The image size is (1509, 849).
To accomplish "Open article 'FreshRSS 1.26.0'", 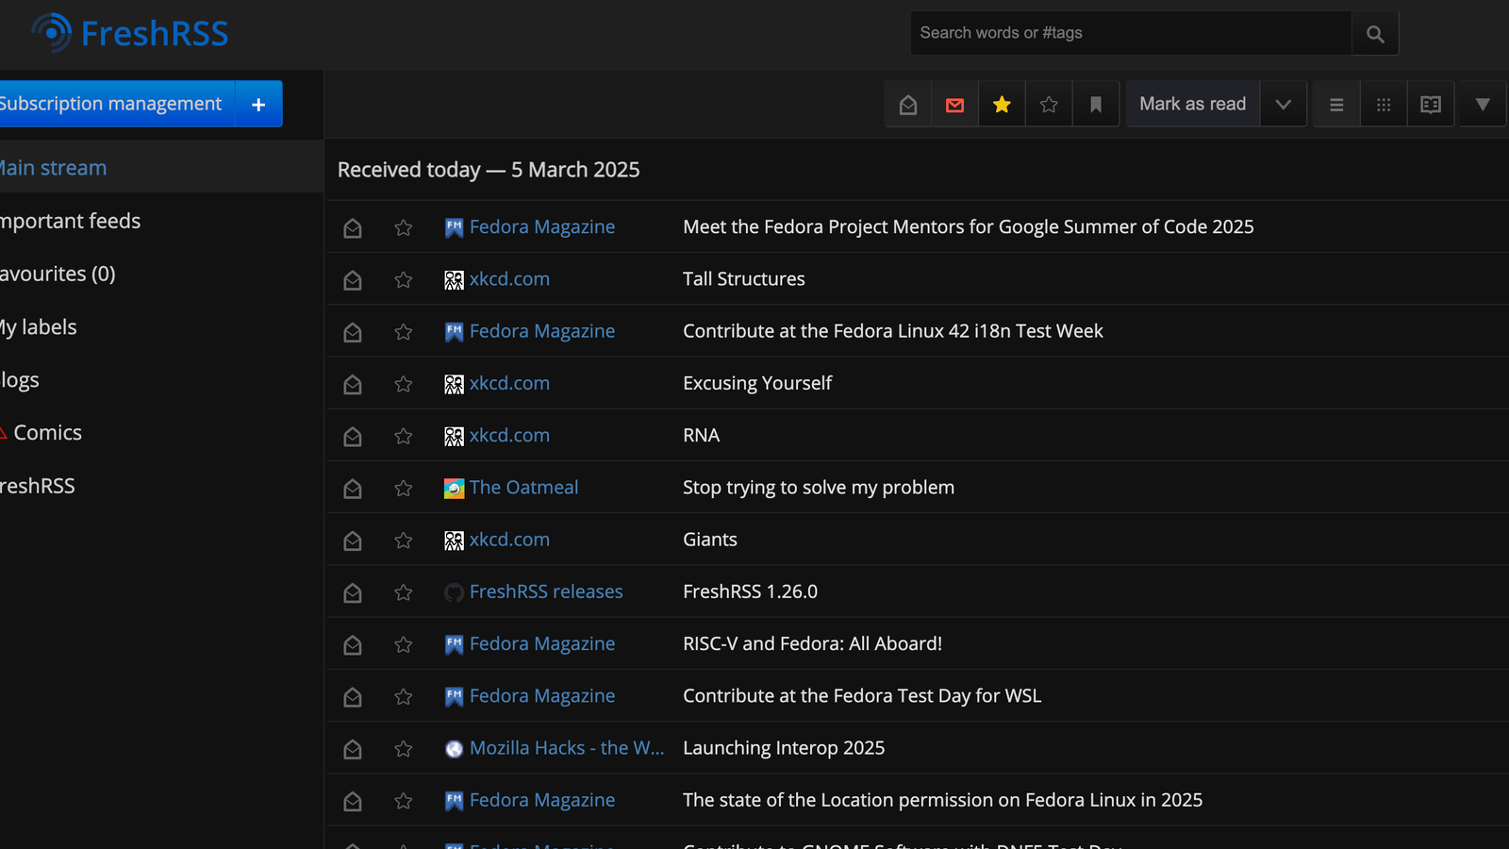I will (751, 592).
